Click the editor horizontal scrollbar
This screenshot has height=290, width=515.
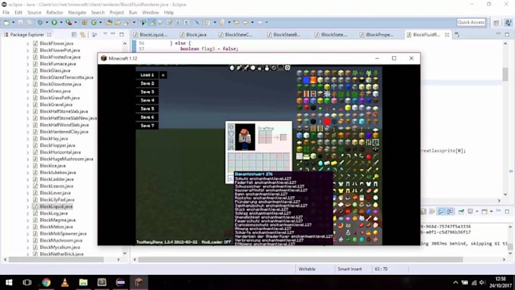coord(301,260)
